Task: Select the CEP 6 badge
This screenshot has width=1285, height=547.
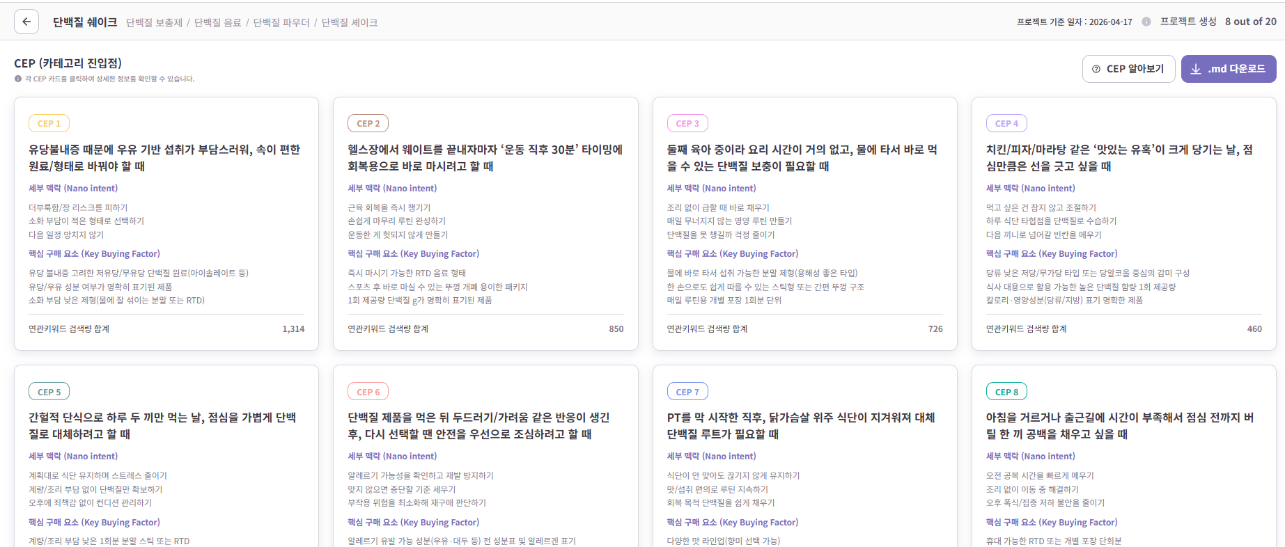Action: [368, 392]
